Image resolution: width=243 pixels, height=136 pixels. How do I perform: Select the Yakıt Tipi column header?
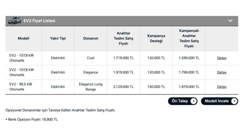(58, 38)
